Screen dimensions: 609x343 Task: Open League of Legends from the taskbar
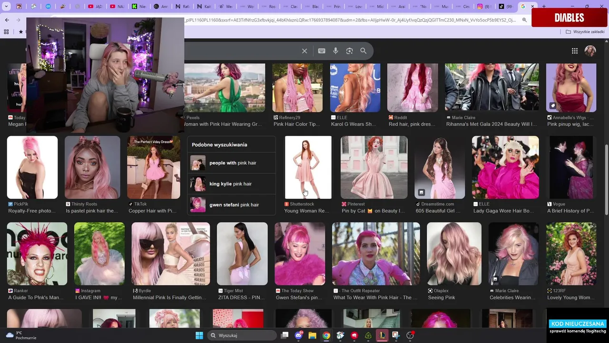tap(382, 335)
